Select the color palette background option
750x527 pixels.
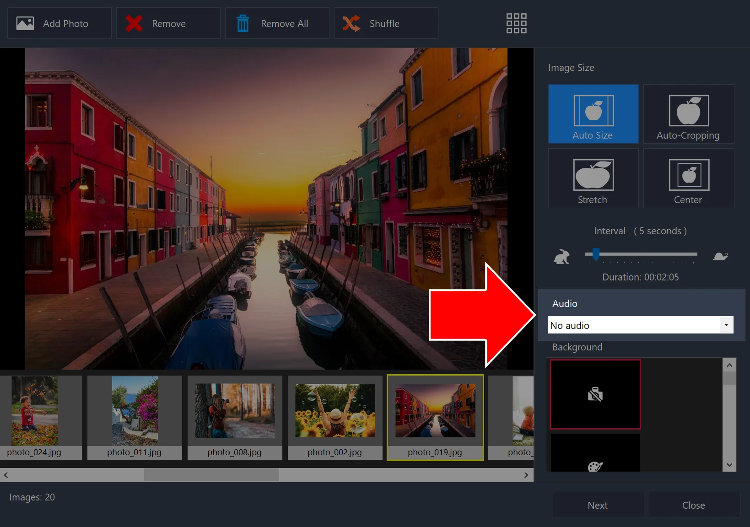coord(595,453)
